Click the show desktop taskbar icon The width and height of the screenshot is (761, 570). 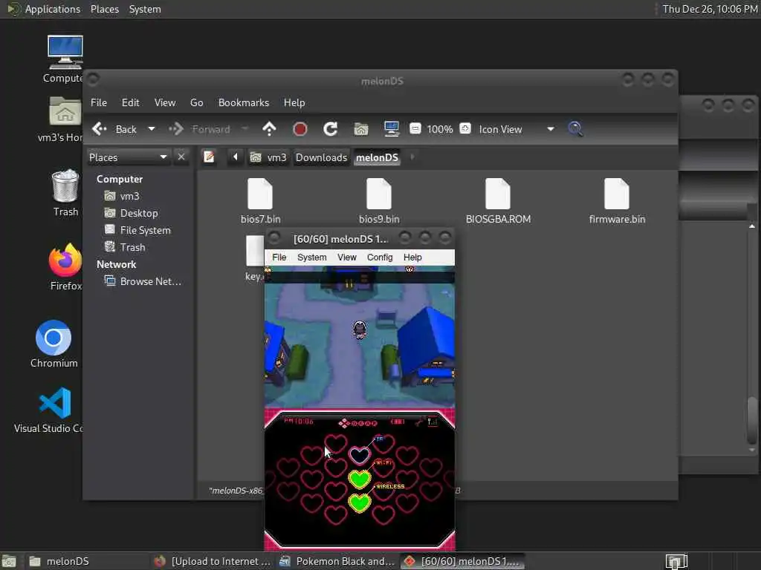click(x=9, y=561)
